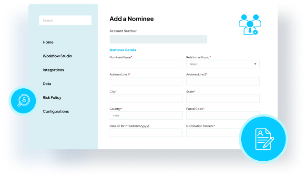Navigate to Configurations
Image resolution: width=306 pixels, height=177 pixels.
[56, 111]
